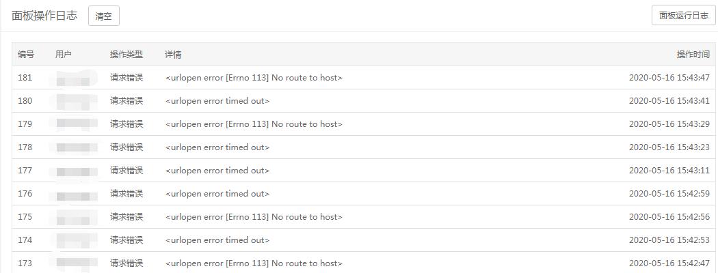Image resolution: width=718 pixels, height=273 pixels.
Task: Click 请求错误 type in row 181
Action: pyautogui.click(x=127, y=78)
